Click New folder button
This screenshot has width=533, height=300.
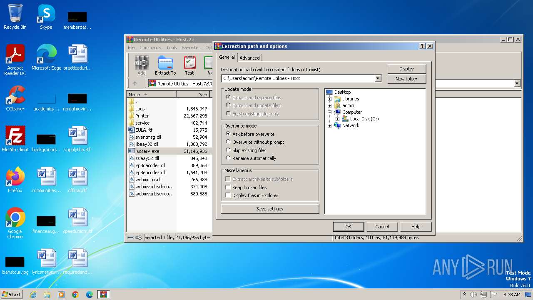[x=406, y=79]
